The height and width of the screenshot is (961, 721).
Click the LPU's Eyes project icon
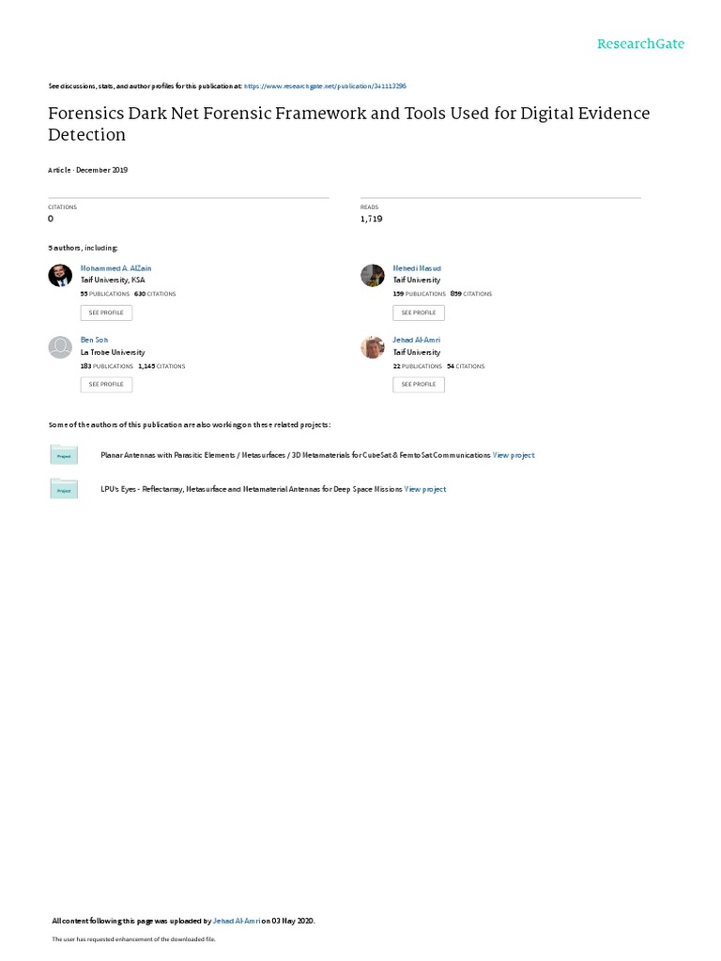[64, 489]
